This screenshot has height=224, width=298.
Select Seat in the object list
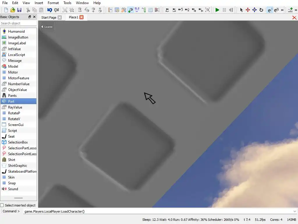point(18,136)
